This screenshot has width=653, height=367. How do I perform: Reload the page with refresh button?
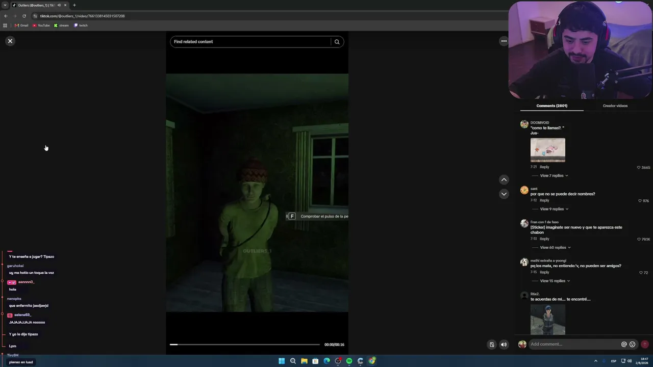[24, 16]
